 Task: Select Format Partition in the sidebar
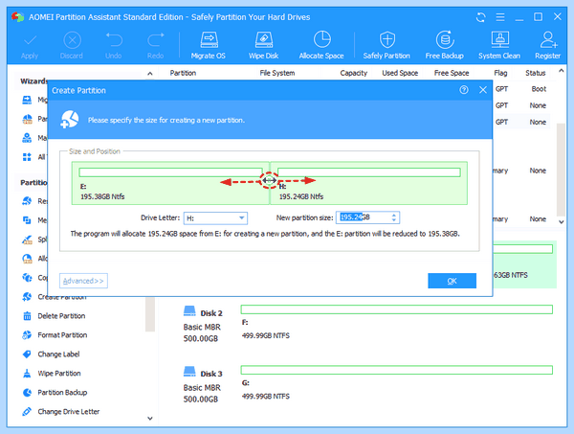tap(62, 335)
